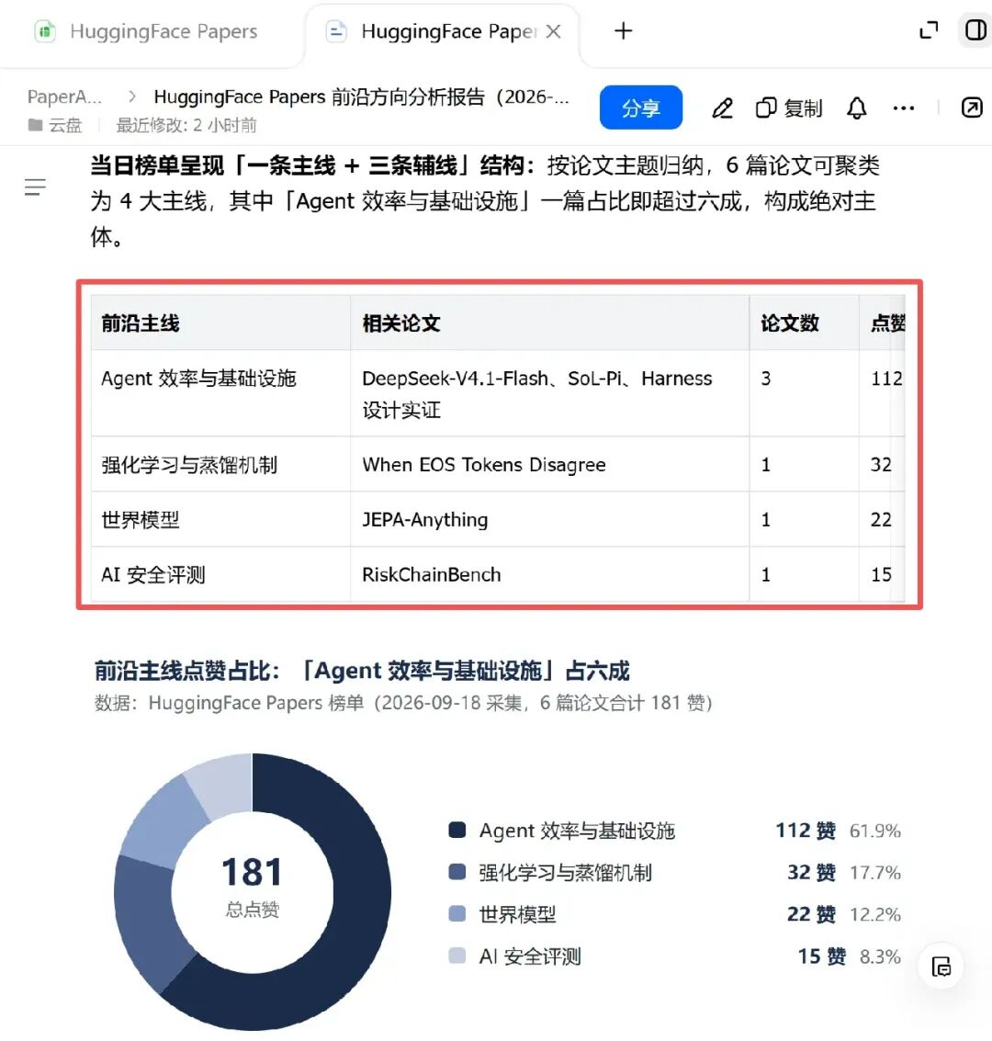Image resolution: width=992 pixels, height=1041 pixels.
Task: Click the 复制 copy document button
Action: pyautogui.click(x=789, y=107)
